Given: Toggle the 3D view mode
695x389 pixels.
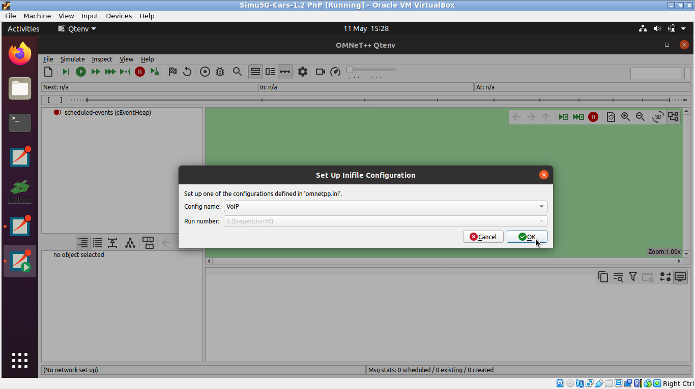Looking at the screenshot, I should 658,117.
